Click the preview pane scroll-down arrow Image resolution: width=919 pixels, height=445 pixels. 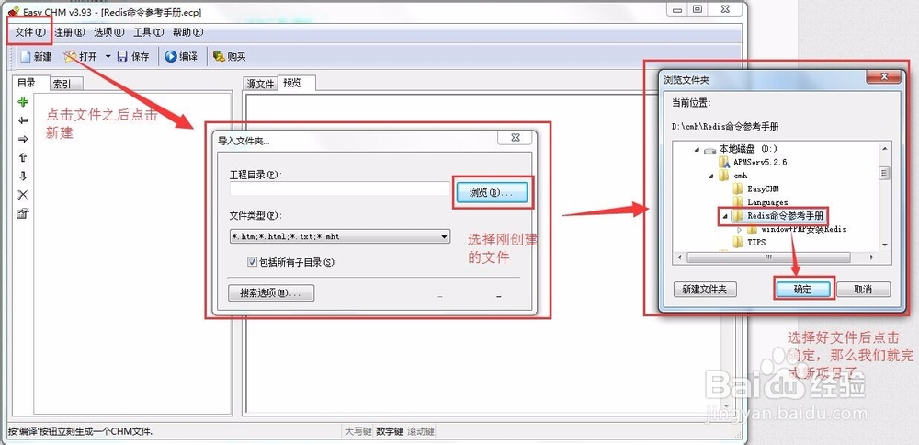point(727,405)
